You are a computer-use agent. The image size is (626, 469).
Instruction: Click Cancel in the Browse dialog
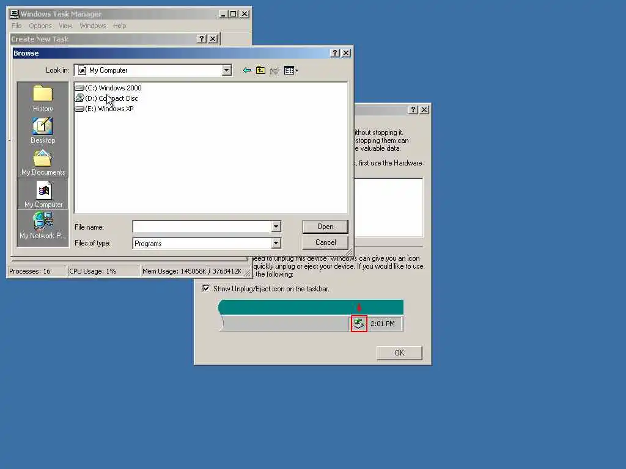pos(325,242)
